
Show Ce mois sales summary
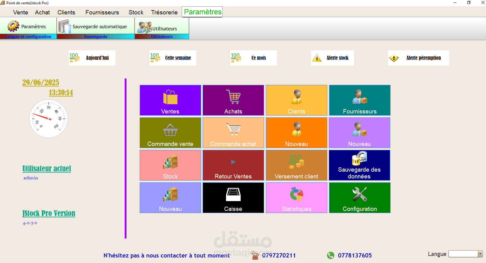[254, 58]
